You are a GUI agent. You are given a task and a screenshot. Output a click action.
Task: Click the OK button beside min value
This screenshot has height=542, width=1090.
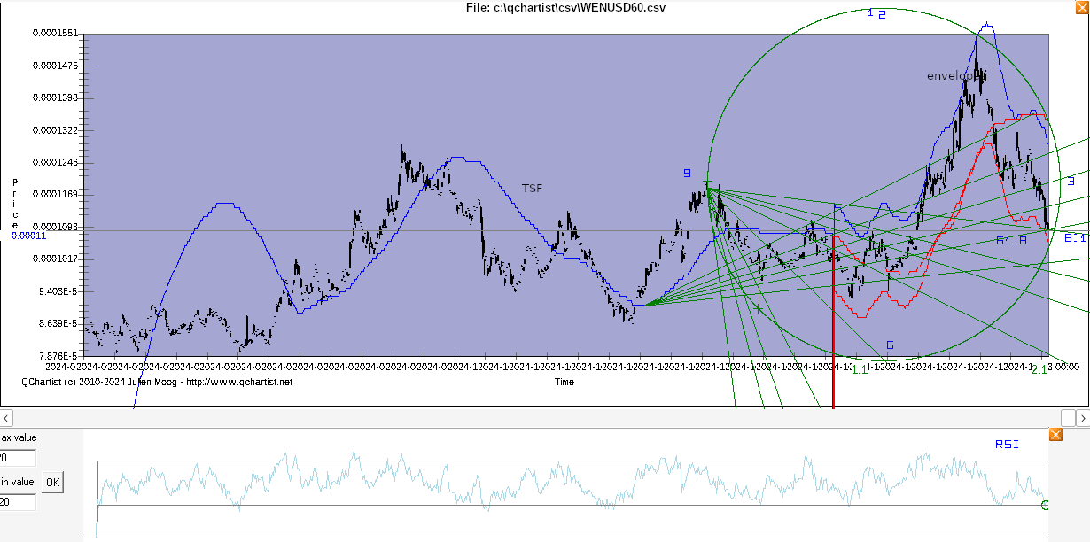click(x=53, y=482)
